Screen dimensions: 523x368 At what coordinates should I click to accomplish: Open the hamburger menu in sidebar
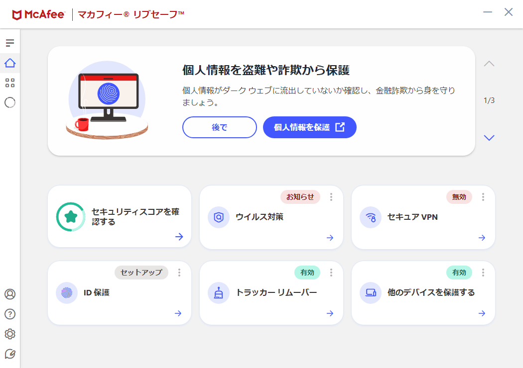[10, 43]
